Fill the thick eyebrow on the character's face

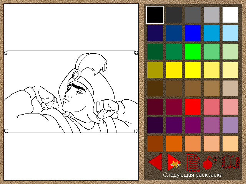(x=78, y=87)
